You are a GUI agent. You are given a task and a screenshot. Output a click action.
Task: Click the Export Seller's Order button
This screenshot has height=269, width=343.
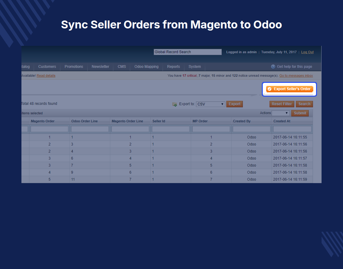[290, 89]
